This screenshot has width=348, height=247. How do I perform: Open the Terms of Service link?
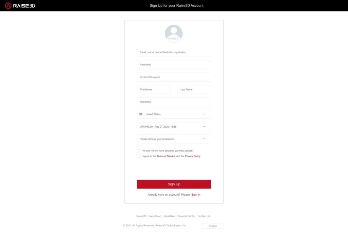(x=166, y=157)
